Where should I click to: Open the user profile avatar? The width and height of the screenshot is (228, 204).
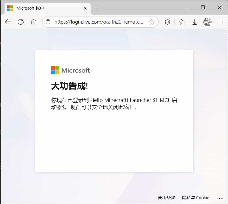point(207,22)
